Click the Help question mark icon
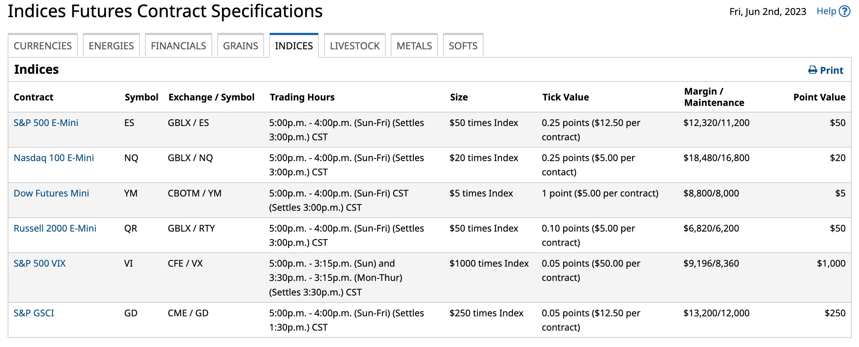 pyautogui.click(x=844, y=11)
